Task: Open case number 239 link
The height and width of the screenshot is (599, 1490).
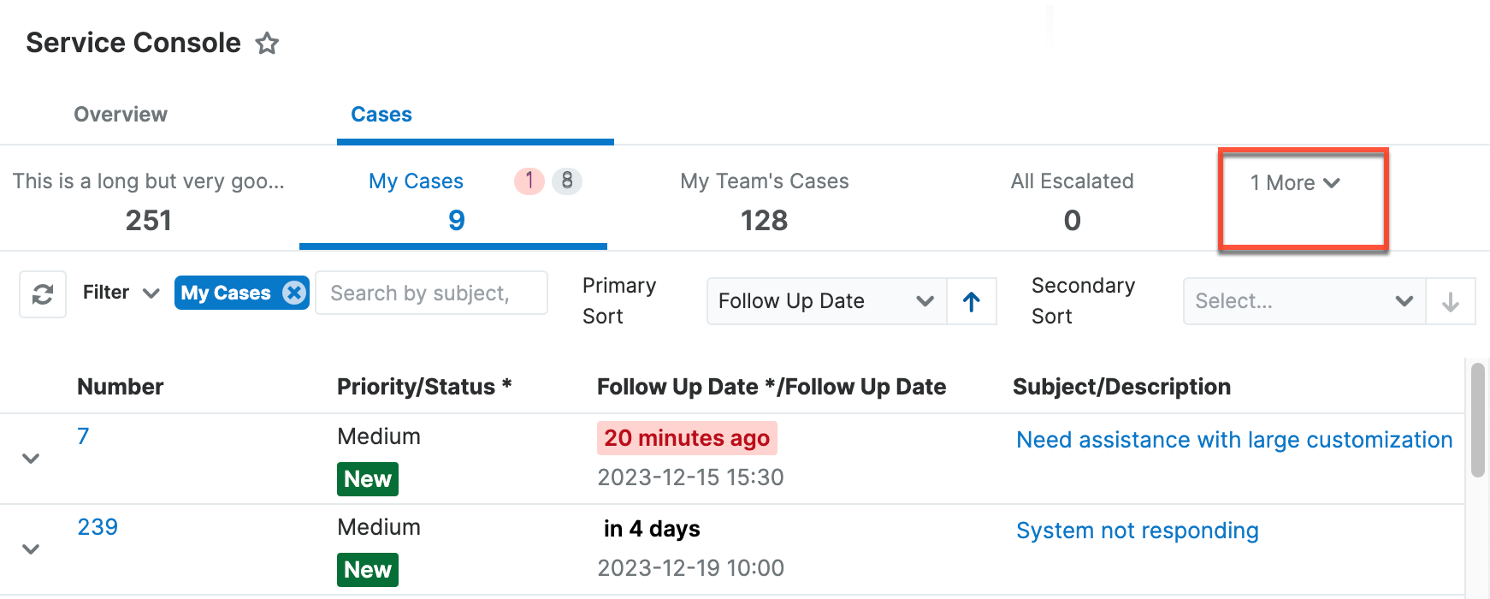Action: [98, 527]
